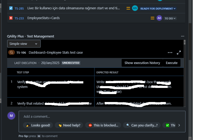Screen dimensions: 218x140
Task: Open the TS-106 test case key
Action: (21, 53)
